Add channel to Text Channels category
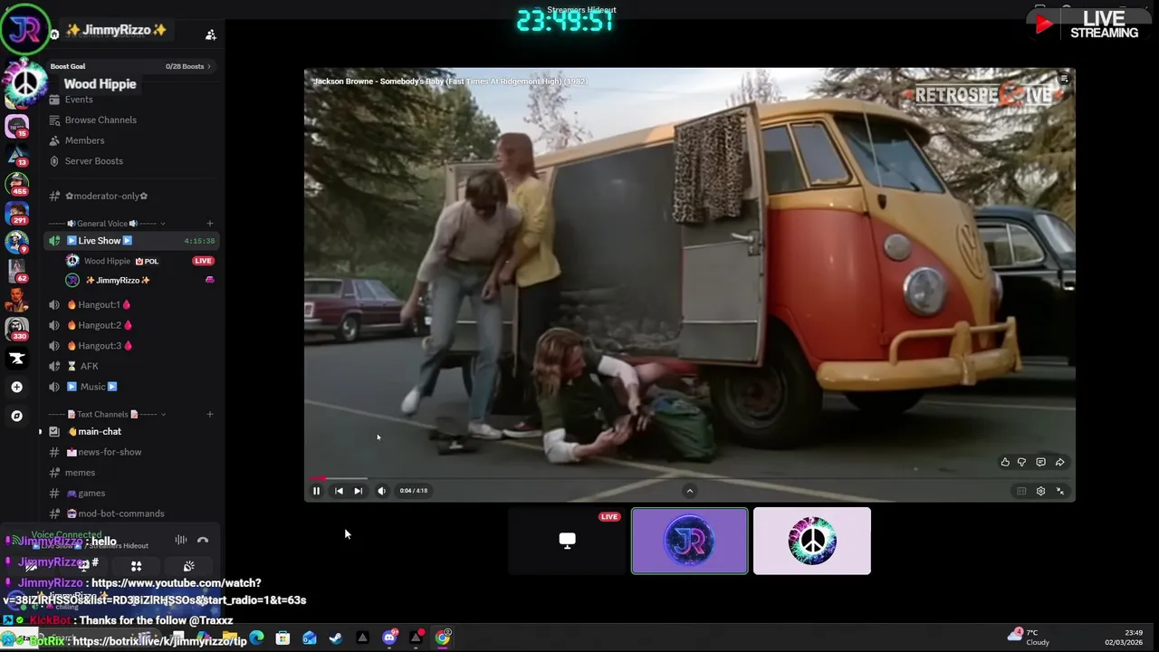 [209, 415]
